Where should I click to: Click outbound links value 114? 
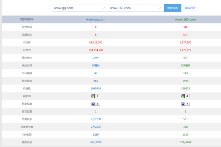coord(185,73)
